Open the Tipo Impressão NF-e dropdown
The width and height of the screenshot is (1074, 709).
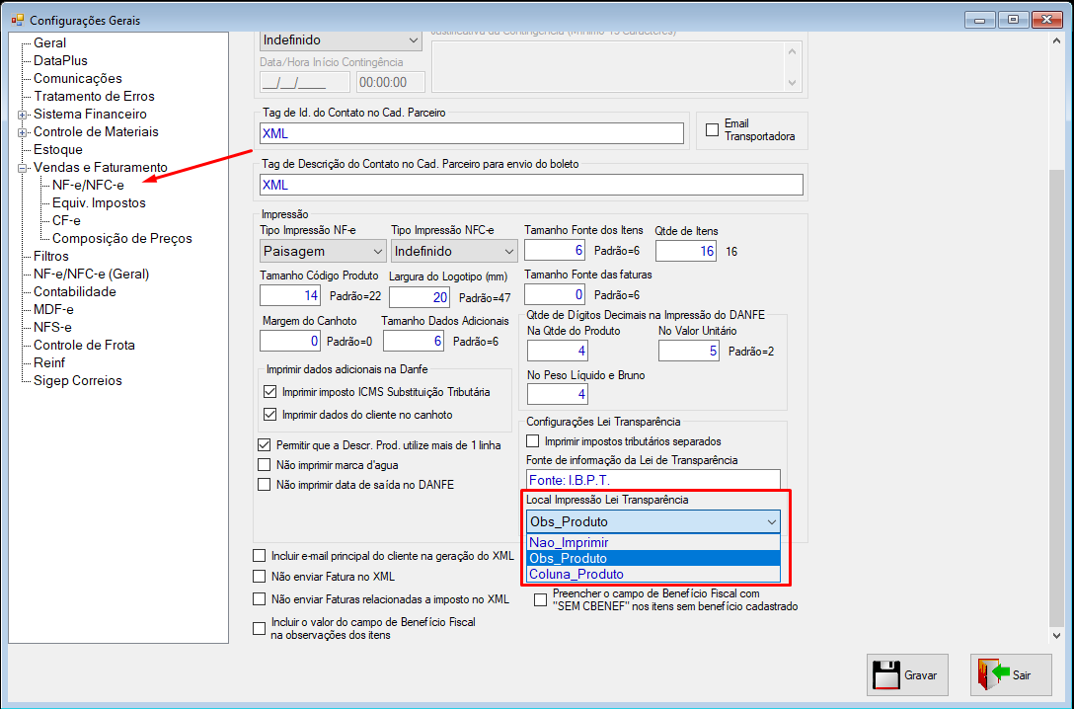click(323, 252)
